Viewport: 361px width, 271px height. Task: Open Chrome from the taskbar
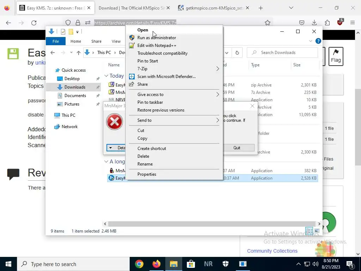tap(139, 264)
